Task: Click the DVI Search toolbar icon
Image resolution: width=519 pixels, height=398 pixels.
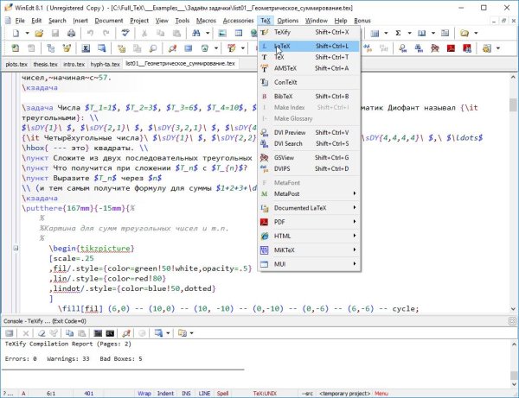Action: point(419,48)
